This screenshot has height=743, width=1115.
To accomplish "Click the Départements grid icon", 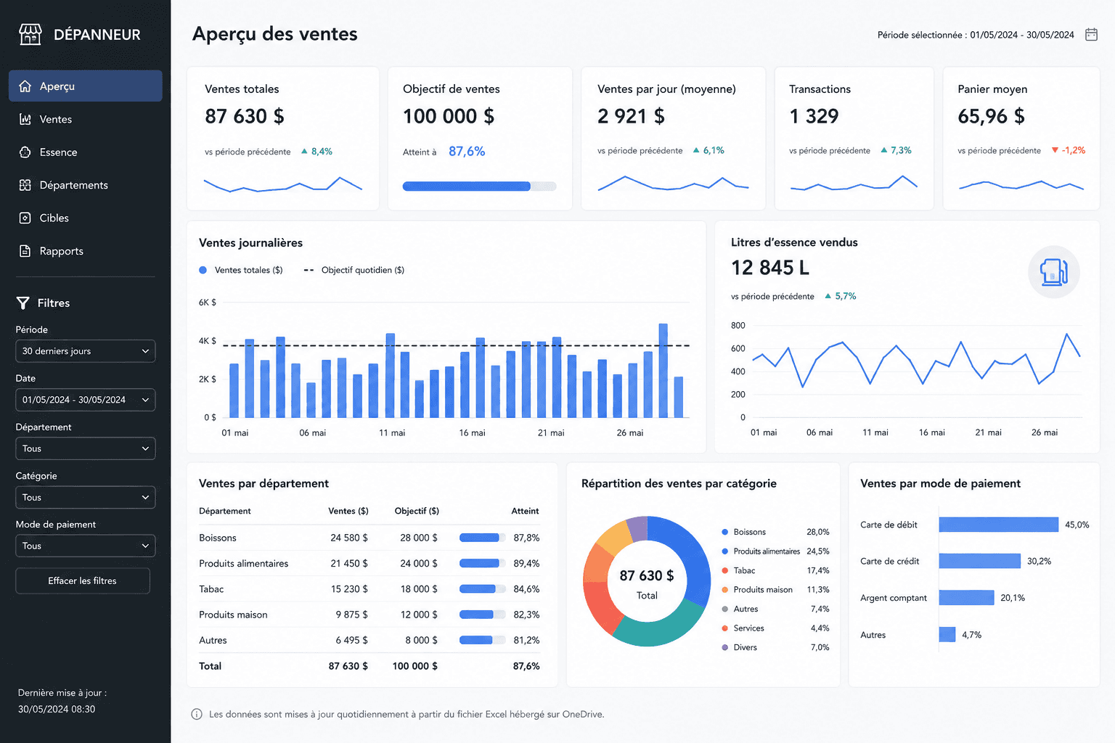I will coord(25,185).
